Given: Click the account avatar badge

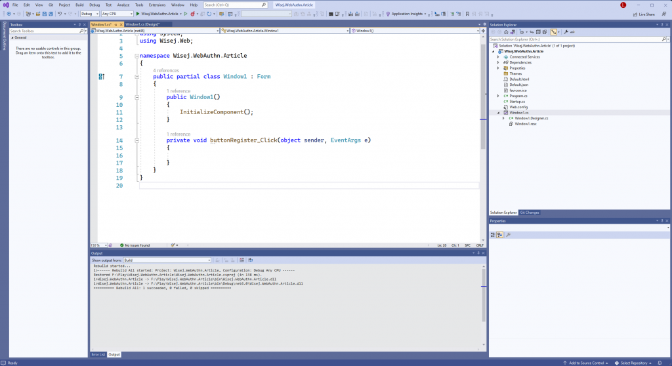Looking at the screenshot, I should [623, 5].
